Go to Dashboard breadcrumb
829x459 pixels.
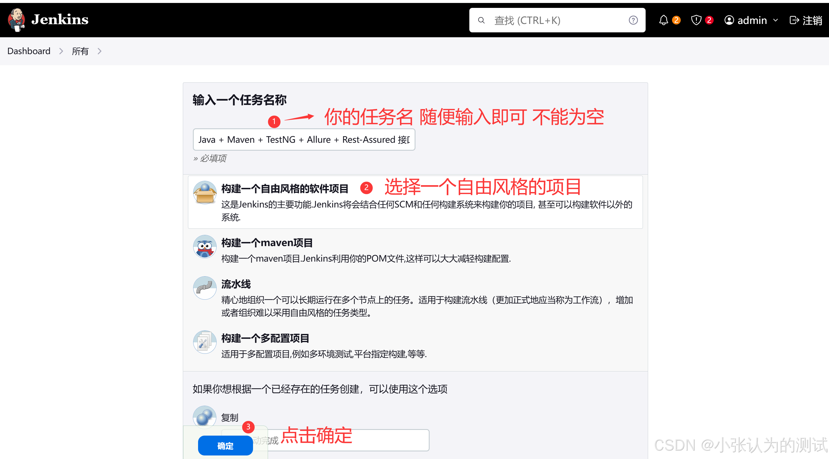click(29, 51)
